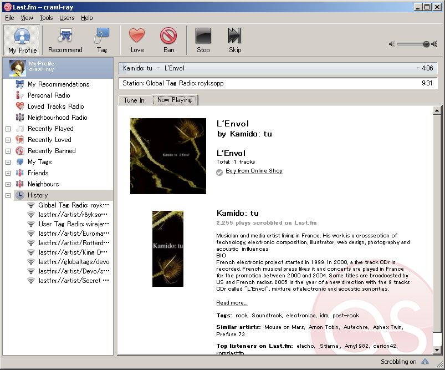The width and height of the screenshot is (445, 370).
Task: Open the Users menu
Action: pos(67,18)
